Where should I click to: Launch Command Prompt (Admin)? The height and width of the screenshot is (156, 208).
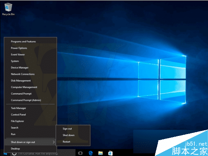[31, 100]
